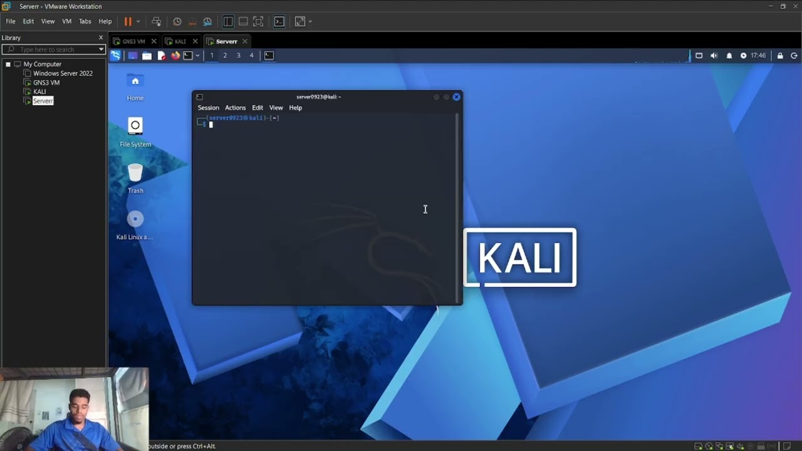This screenshot has width=802, height=451.
Task: Launch the text editor from Kali panel
Action: click(161, 56)
